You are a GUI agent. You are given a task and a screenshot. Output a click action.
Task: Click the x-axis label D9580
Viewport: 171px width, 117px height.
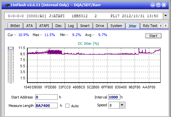click(37, 87)
